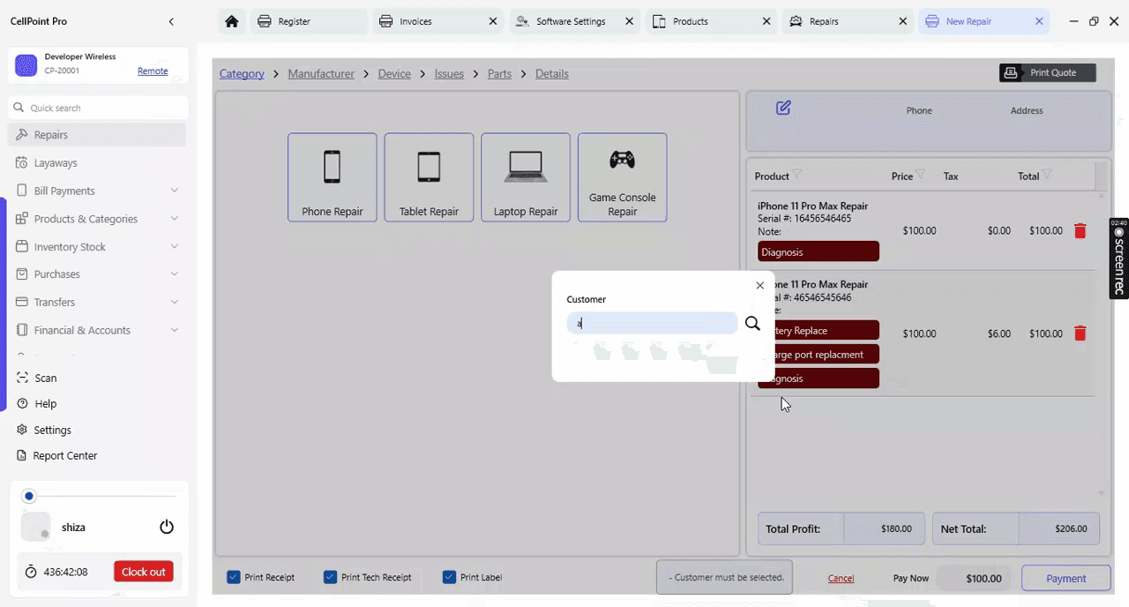The image size is (1129, 607).
Task: Go to Parts breadcrumb step
Action: [x=499, y=73]
